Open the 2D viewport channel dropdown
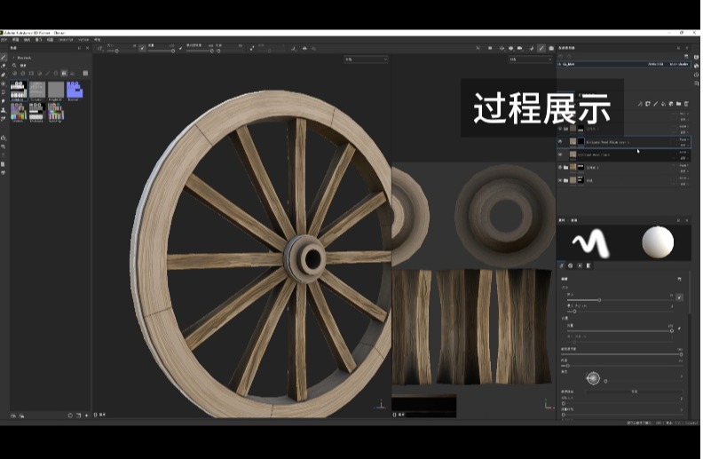Screen dimensions: 703x459 point(530,59)
